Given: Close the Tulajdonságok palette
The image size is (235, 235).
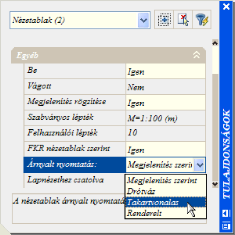Looking at the screenshot, I should pos(226,7).
